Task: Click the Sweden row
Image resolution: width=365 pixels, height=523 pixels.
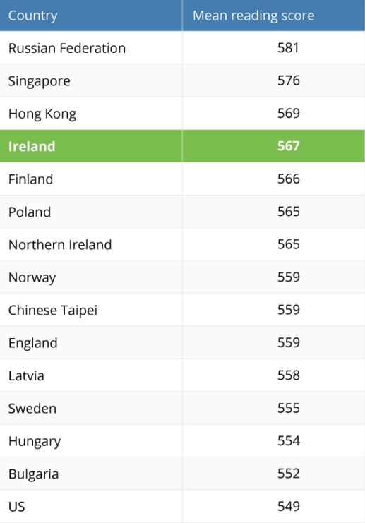Action: 182,408
